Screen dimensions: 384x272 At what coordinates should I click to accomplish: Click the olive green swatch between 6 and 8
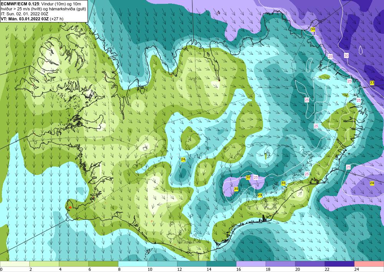coord(103,264)
